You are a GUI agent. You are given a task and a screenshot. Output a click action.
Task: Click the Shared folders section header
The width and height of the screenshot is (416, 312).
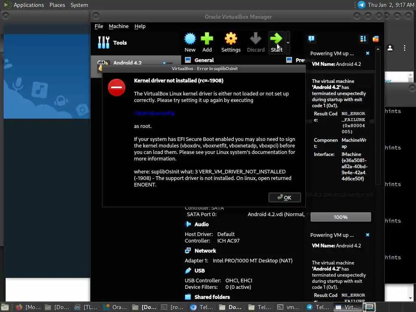[212, 297]
